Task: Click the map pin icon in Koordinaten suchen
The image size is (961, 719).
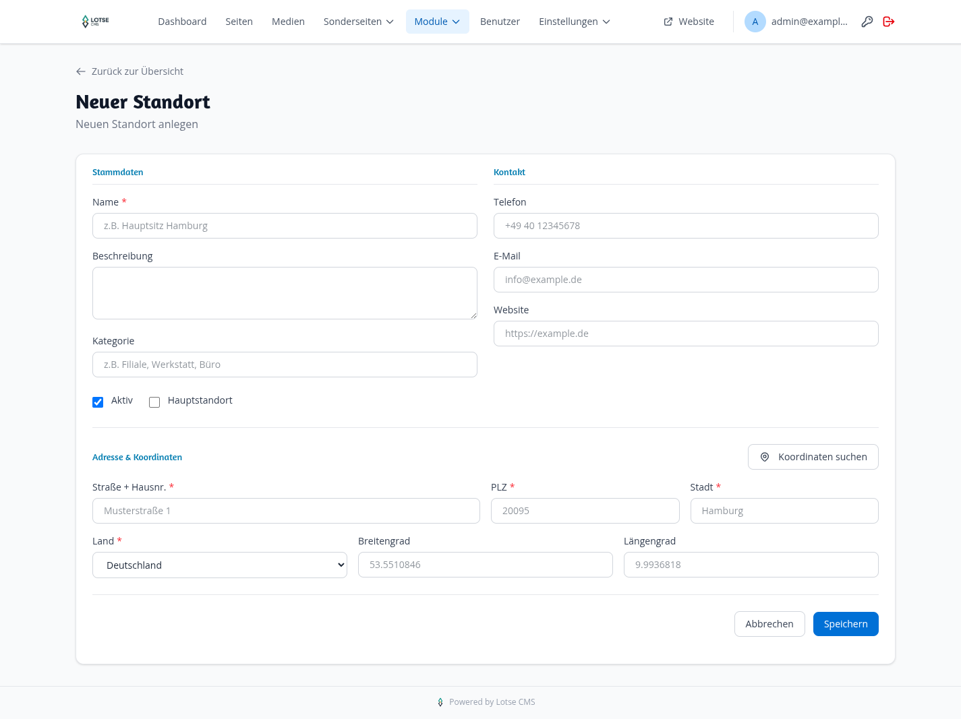Action: [765, 457]
